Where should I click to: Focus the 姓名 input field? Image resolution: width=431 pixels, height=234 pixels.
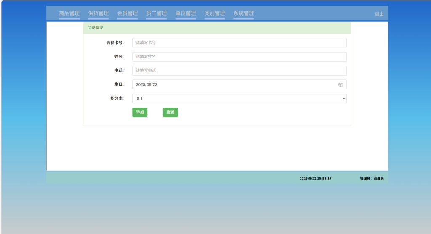(x=239, y=57)
